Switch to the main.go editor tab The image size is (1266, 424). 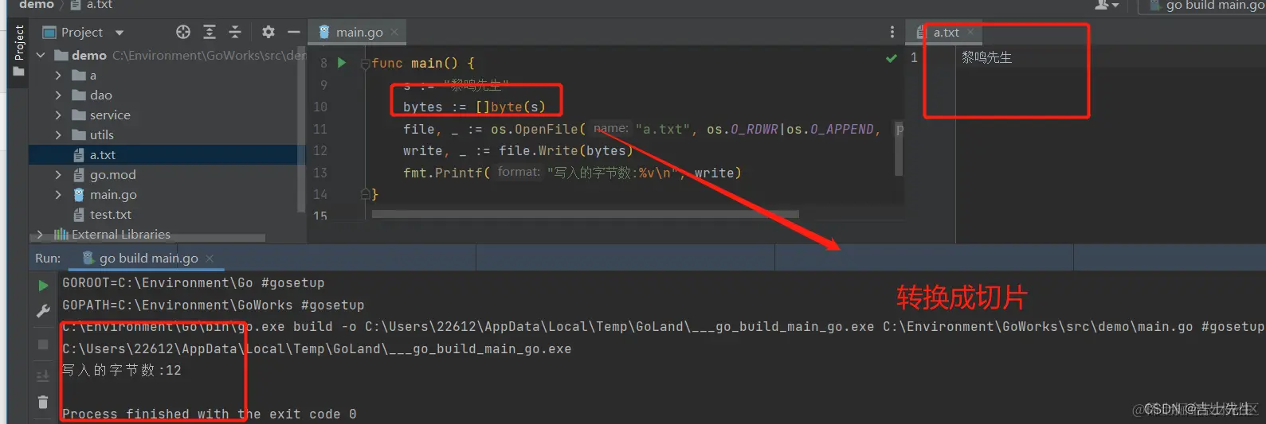tap(359, 33)
